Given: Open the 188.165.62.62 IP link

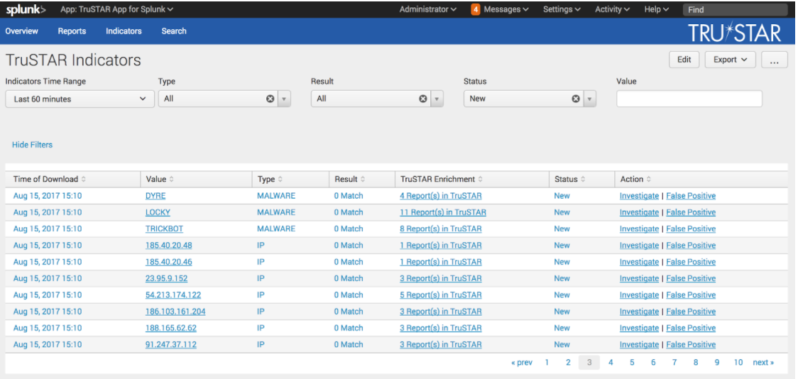Looking at the screenshot, I should click(x=171, y=328).
